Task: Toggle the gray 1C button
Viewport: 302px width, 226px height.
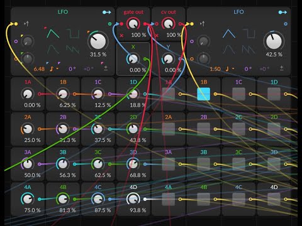Action: [x=238, y=94]
